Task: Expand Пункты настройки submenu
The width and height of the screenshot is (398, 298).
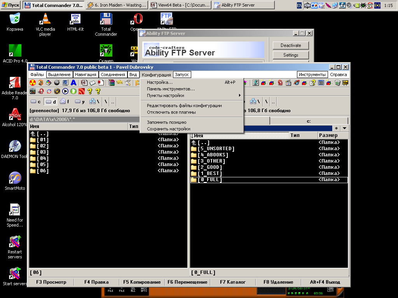Action: [x=192, y=95]
